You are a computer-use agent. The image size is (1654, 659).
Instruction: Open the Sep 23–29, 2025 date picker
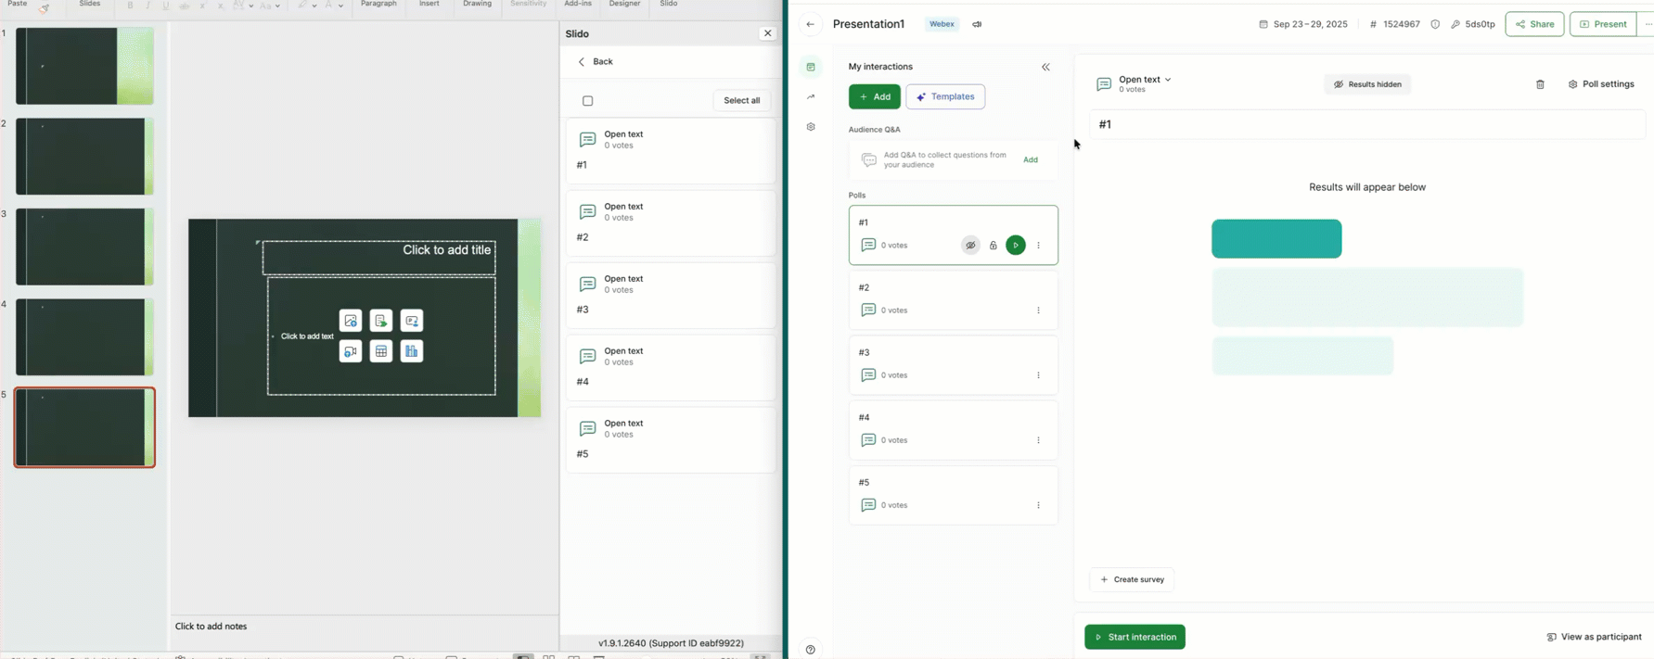pyautogui.click(x=1303, y=24)
